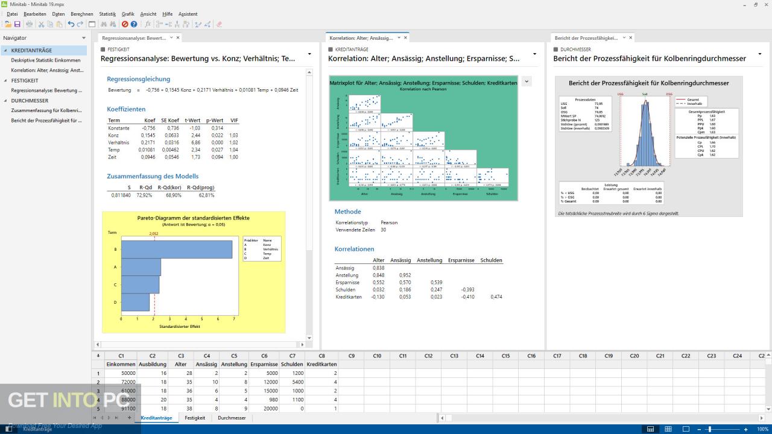Open the Berechnen menu

[81, 13]
